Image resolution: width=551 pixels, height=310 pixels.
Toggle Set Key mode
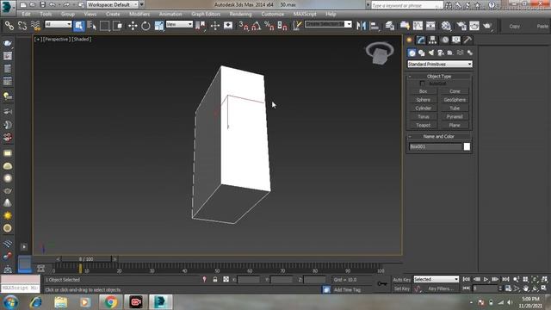402,288
